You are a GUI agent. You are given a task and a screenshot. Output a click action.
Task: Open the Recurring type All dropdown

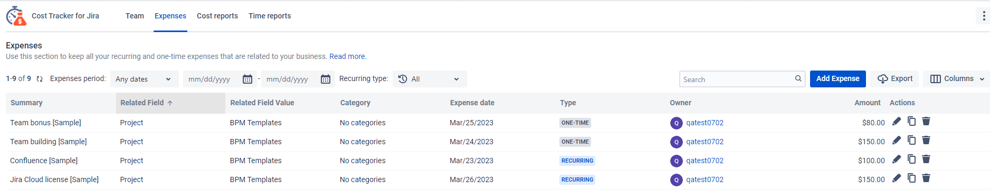click(430, 79)
